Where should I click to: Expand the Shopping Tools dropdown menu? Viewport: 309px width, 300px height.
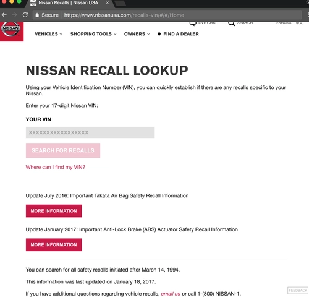[x=93, y=34]
